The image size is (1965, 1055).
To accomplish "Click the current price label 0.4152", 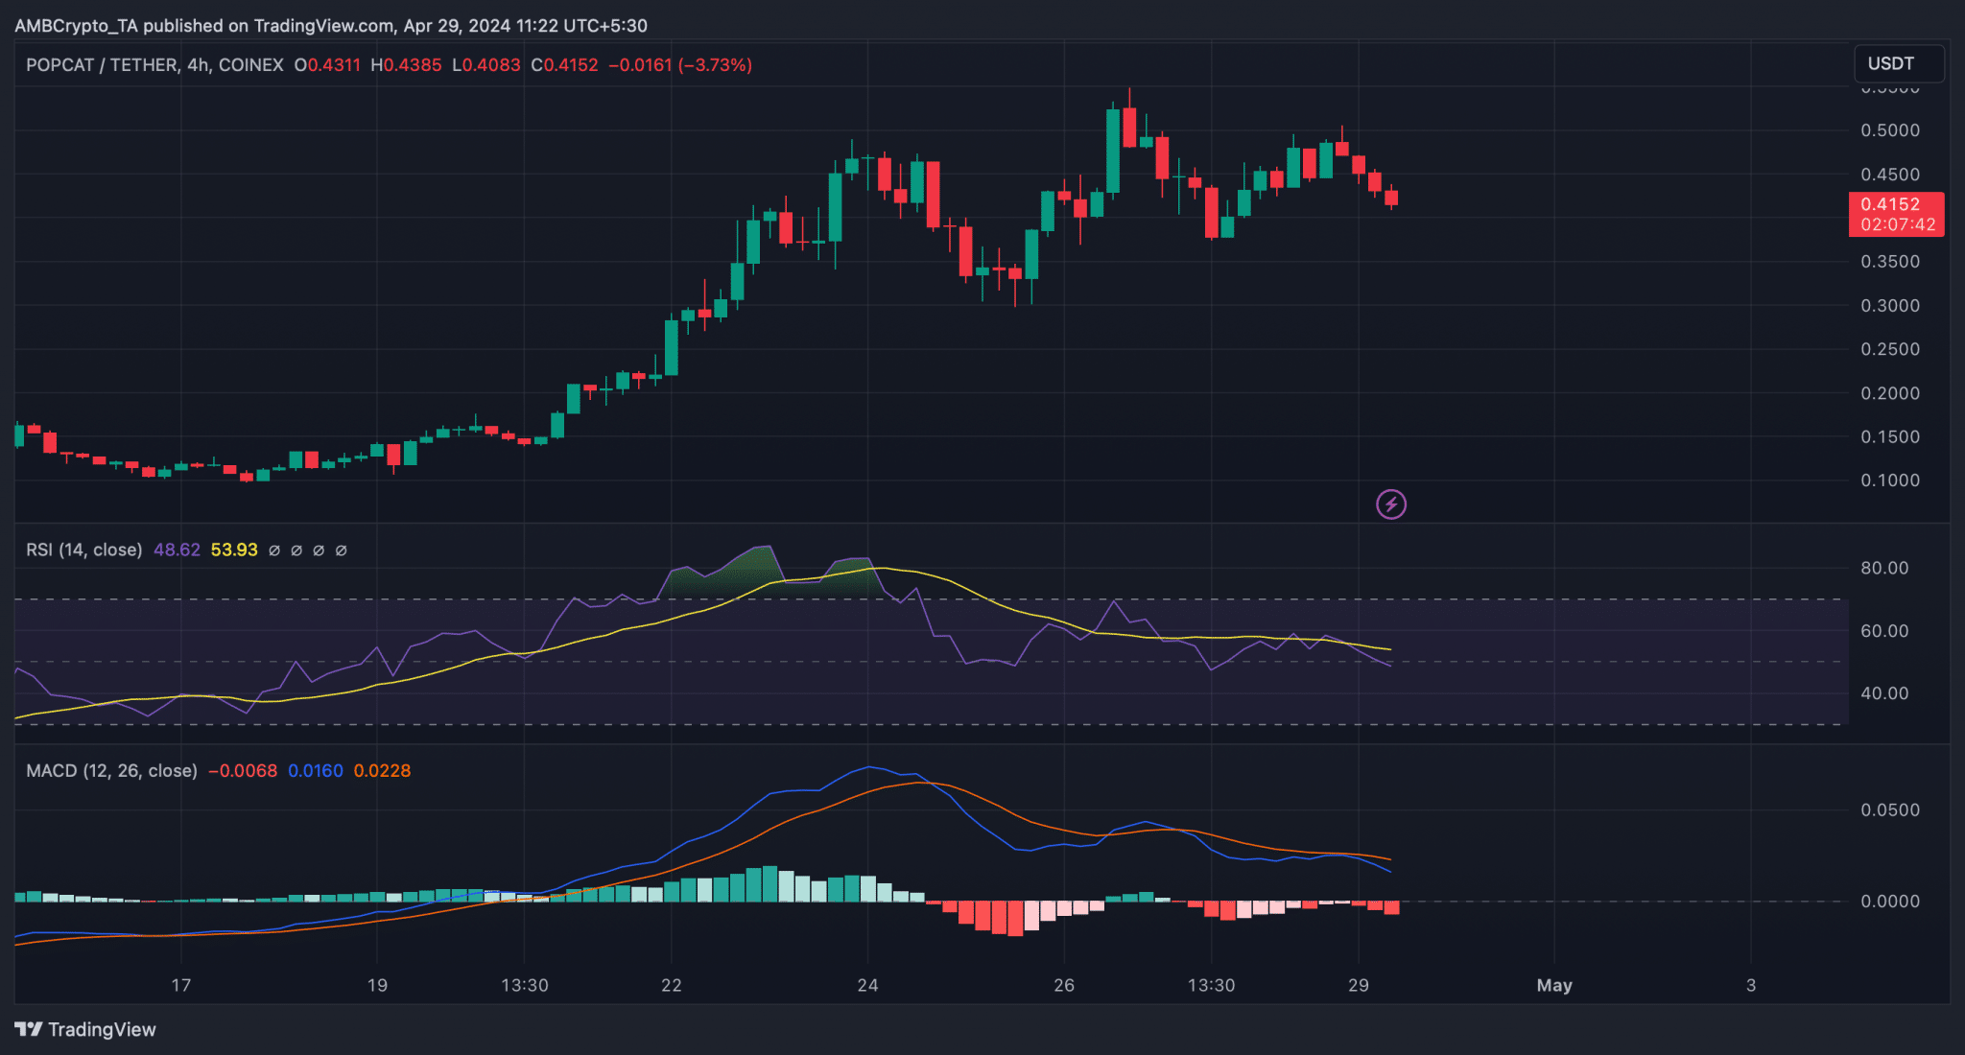I will (x=1889, y=204).
